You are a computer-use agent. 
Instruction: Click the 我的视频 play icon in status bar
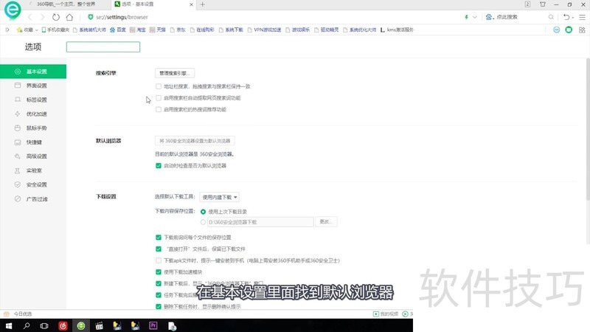(x=376, y=314)
